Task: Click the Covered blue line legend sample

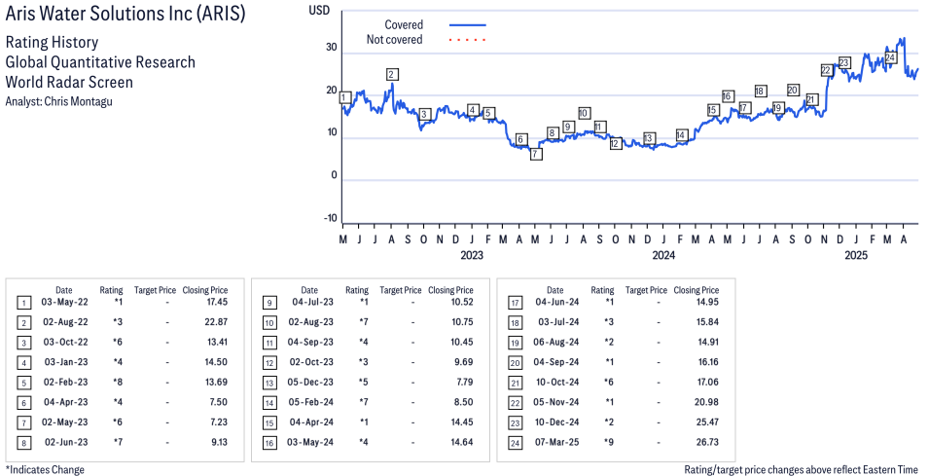Action: pyautogui.click(x=468, y=25)
